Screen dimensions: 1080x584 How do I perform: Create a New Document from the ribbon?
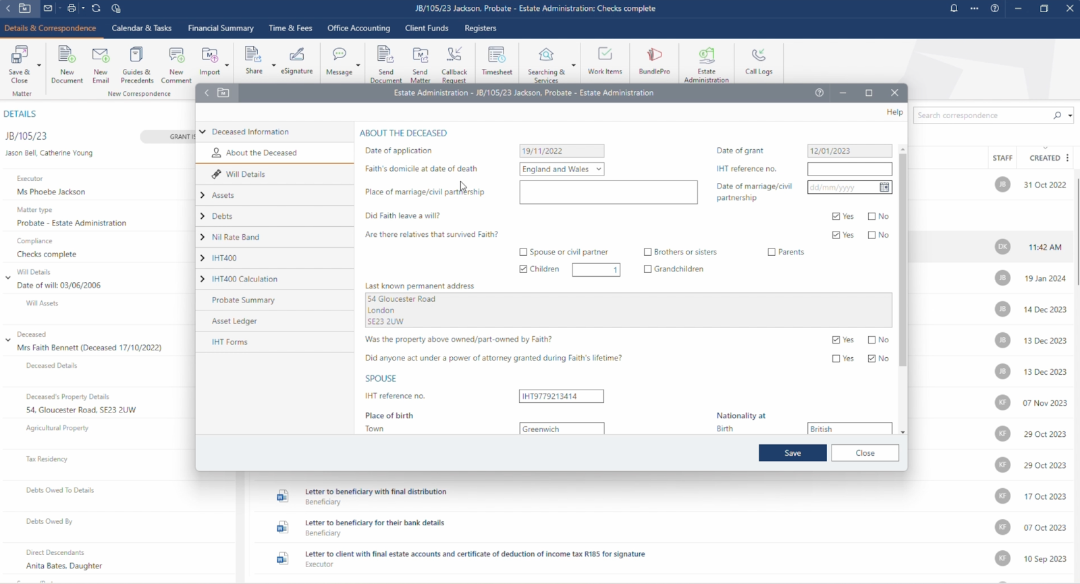pyautogui.click(x=67, y=64)
